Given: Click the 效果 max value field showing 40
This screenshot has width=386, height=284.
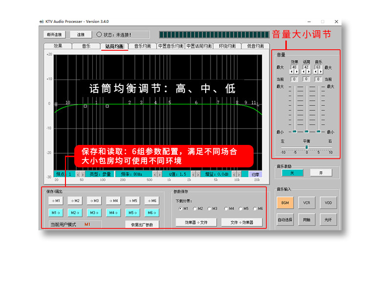Looking at the screenshot, I should coord(294,67).
